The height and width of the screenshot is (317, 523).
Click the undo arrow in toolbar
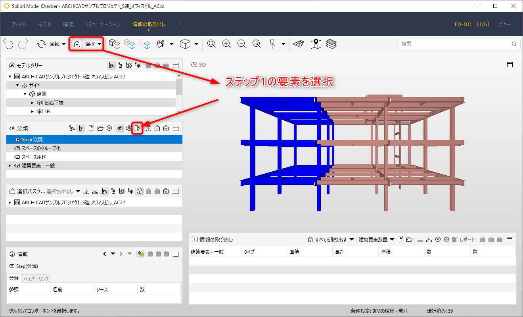(8, 44)
